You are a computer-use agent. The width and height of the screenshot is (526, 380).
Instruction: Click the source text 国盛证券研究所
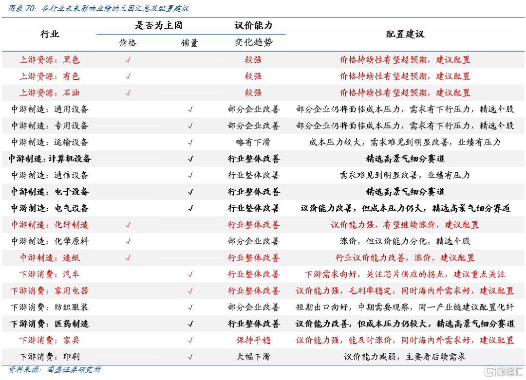pyautogui.click(x=73, y=370)
